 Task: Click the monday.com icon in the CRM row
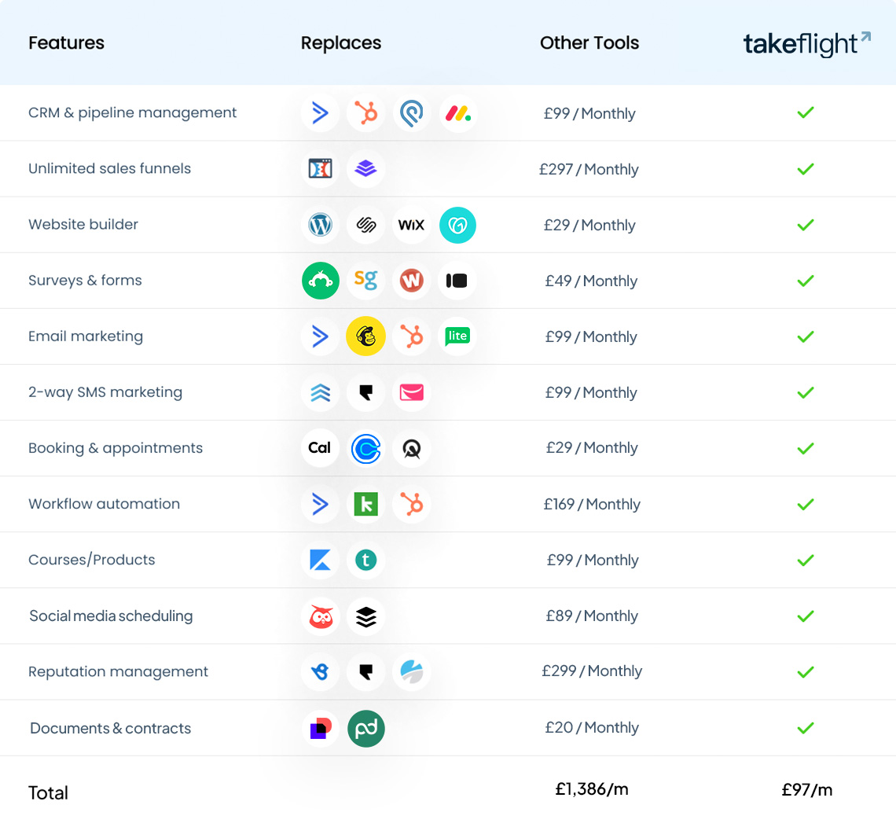[x=457, y=113]
